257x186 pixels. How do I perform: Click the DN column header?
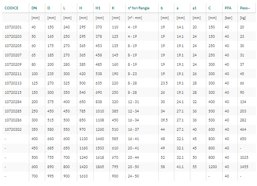point(34,8)
